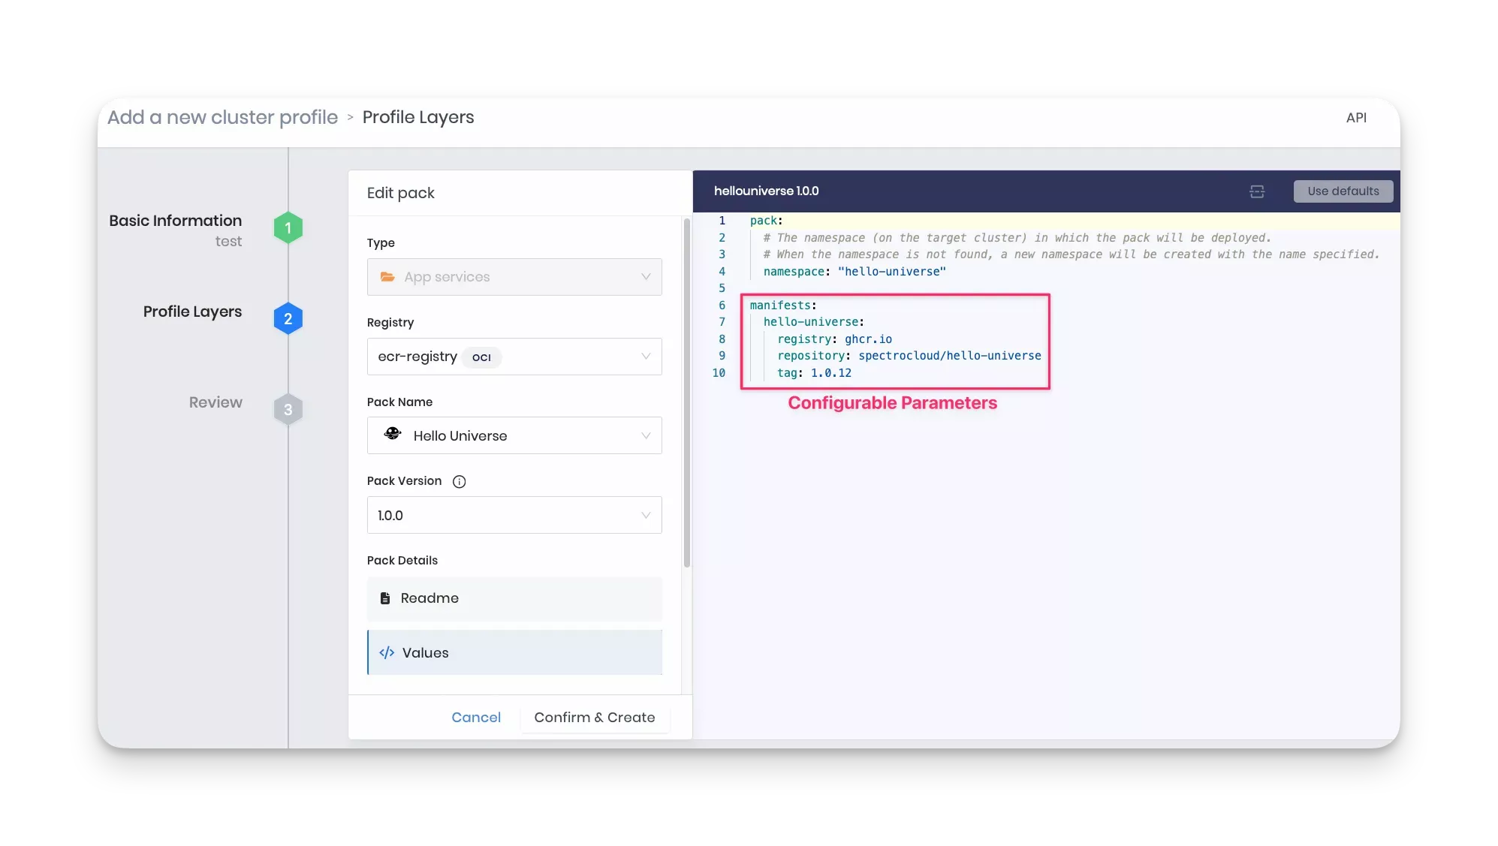
Task: Click the Edit pack panel scrollbar
Action: pos(686,393)
